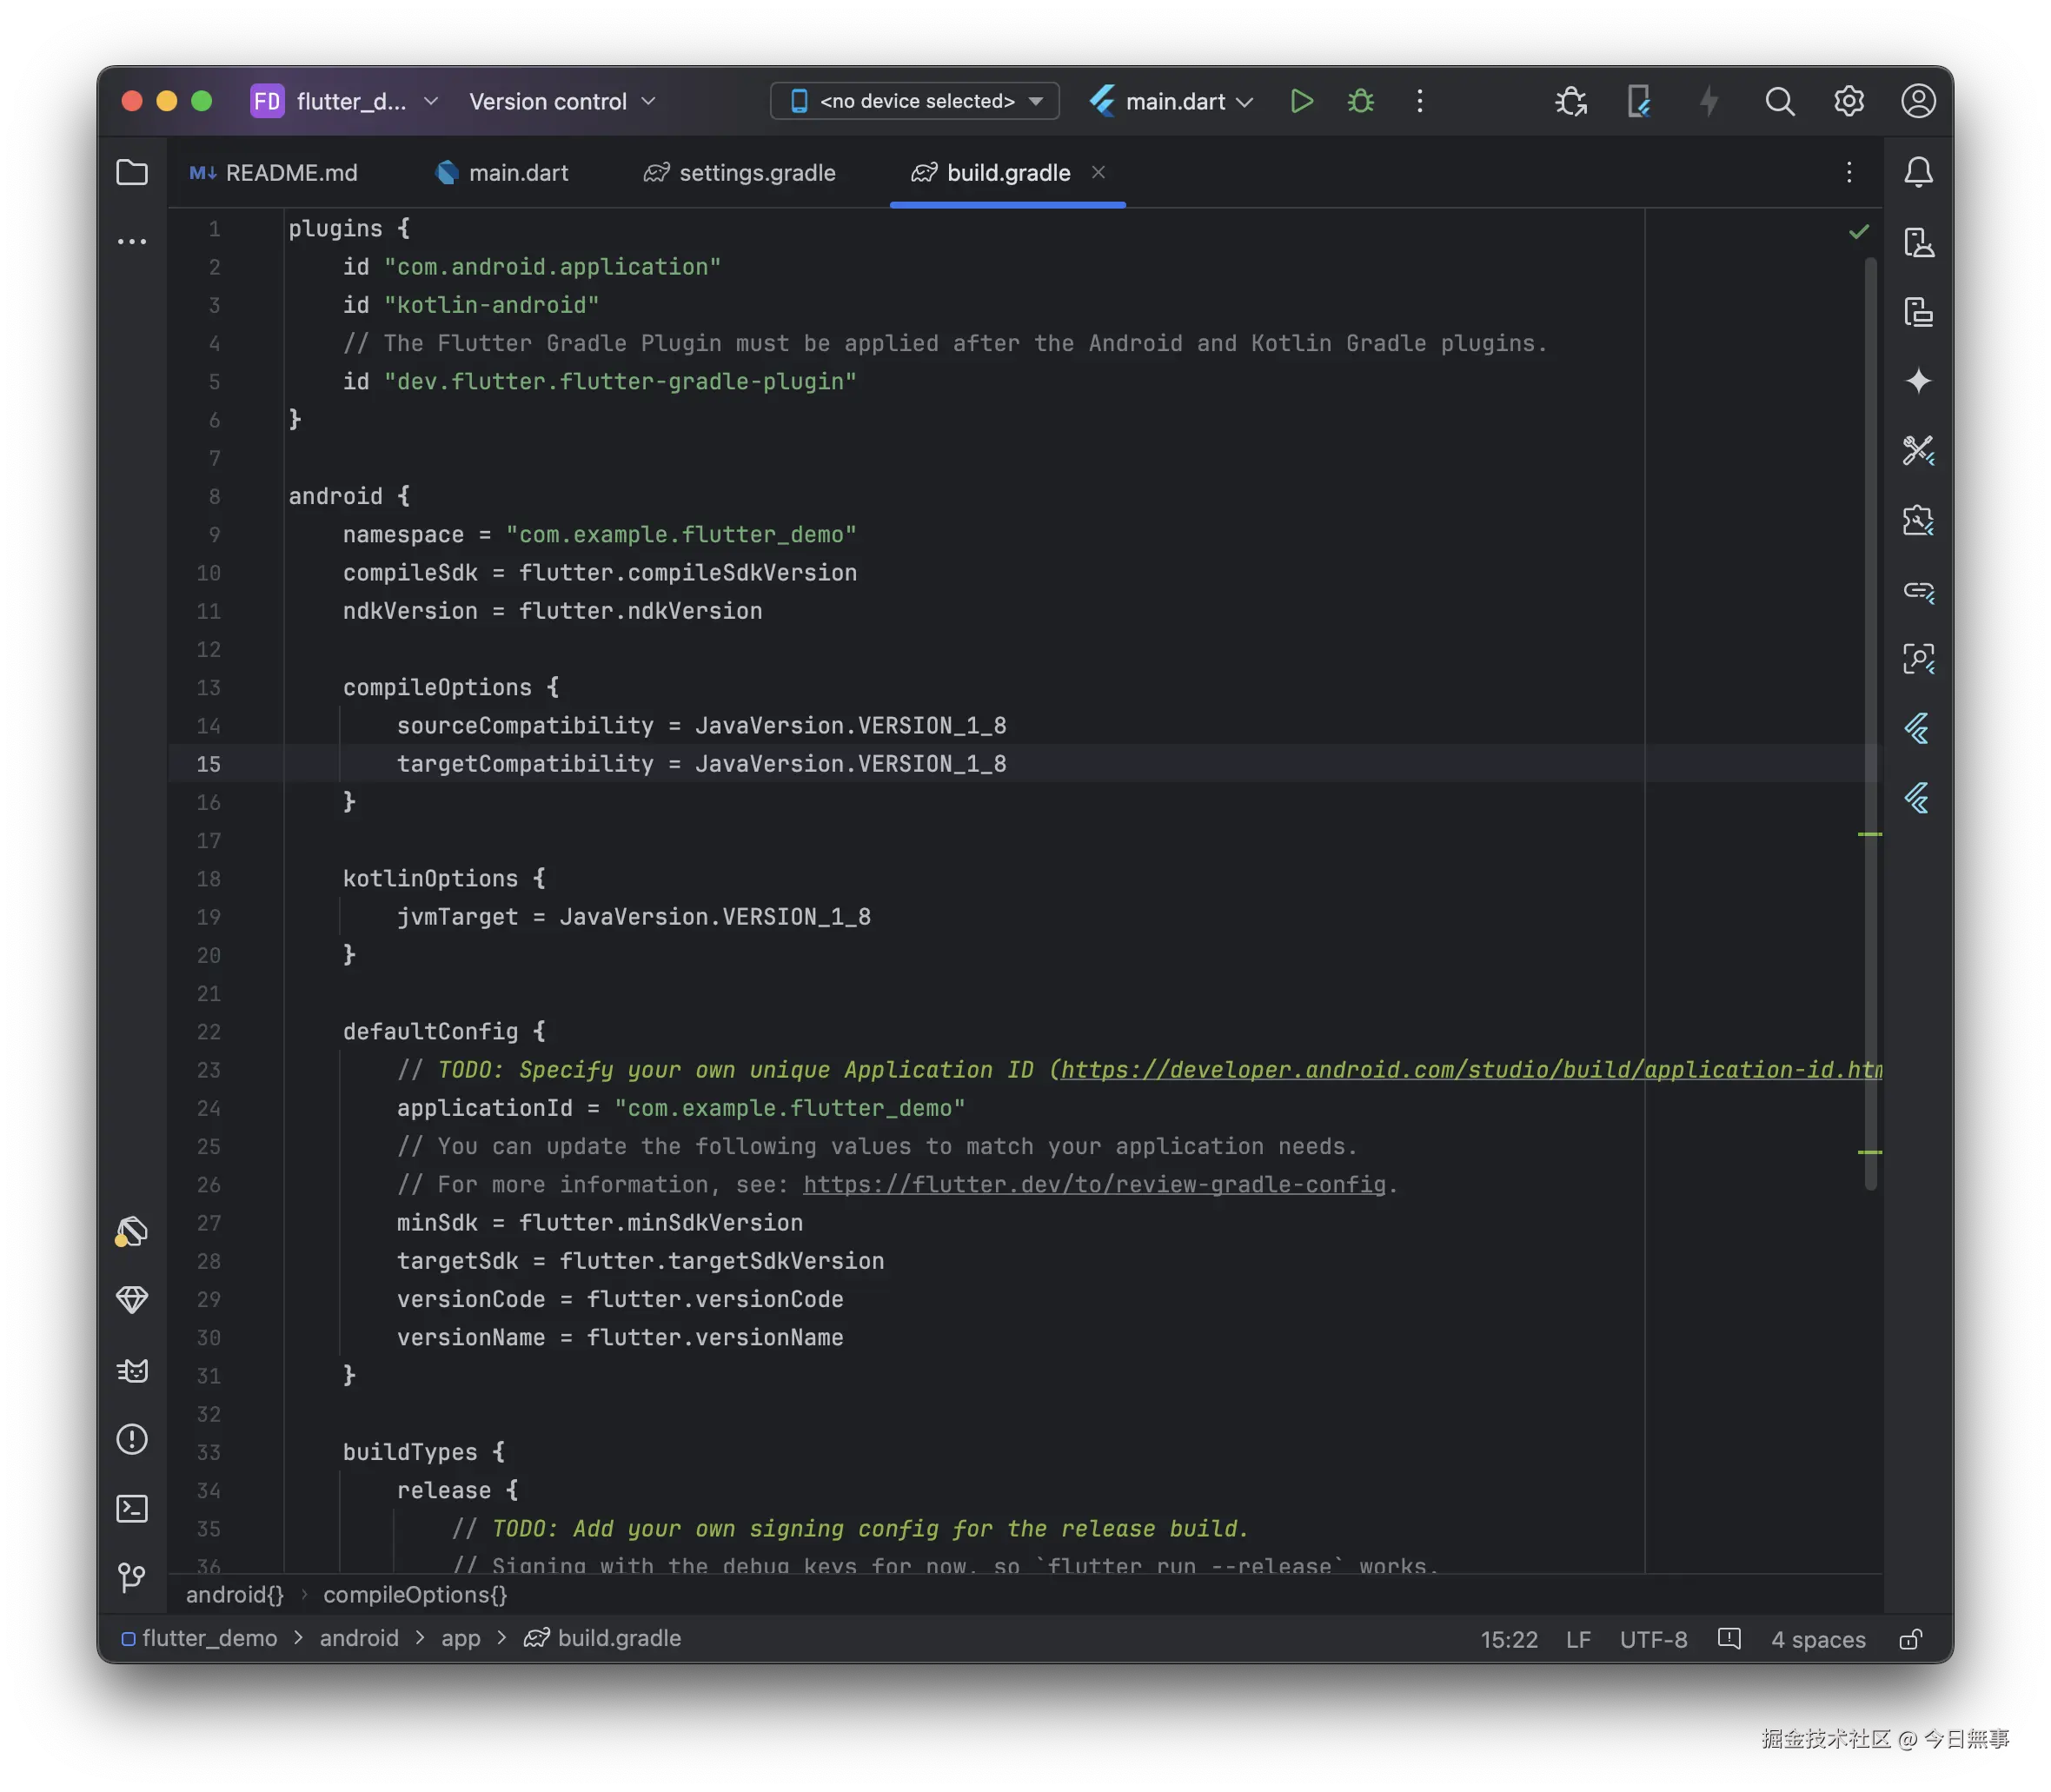This screenshot has width=2051, height=1792.
Task: Open the device selector dropdown
Action: point(914,101)
